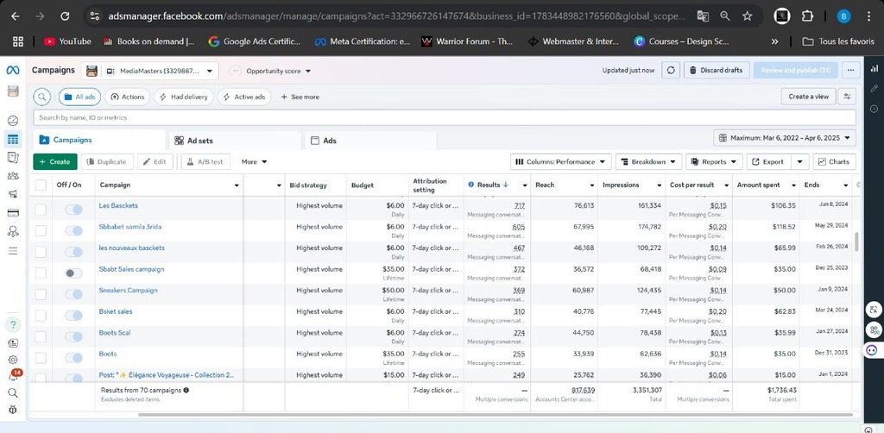Select the Active ads filter chip

click(244, 97)
